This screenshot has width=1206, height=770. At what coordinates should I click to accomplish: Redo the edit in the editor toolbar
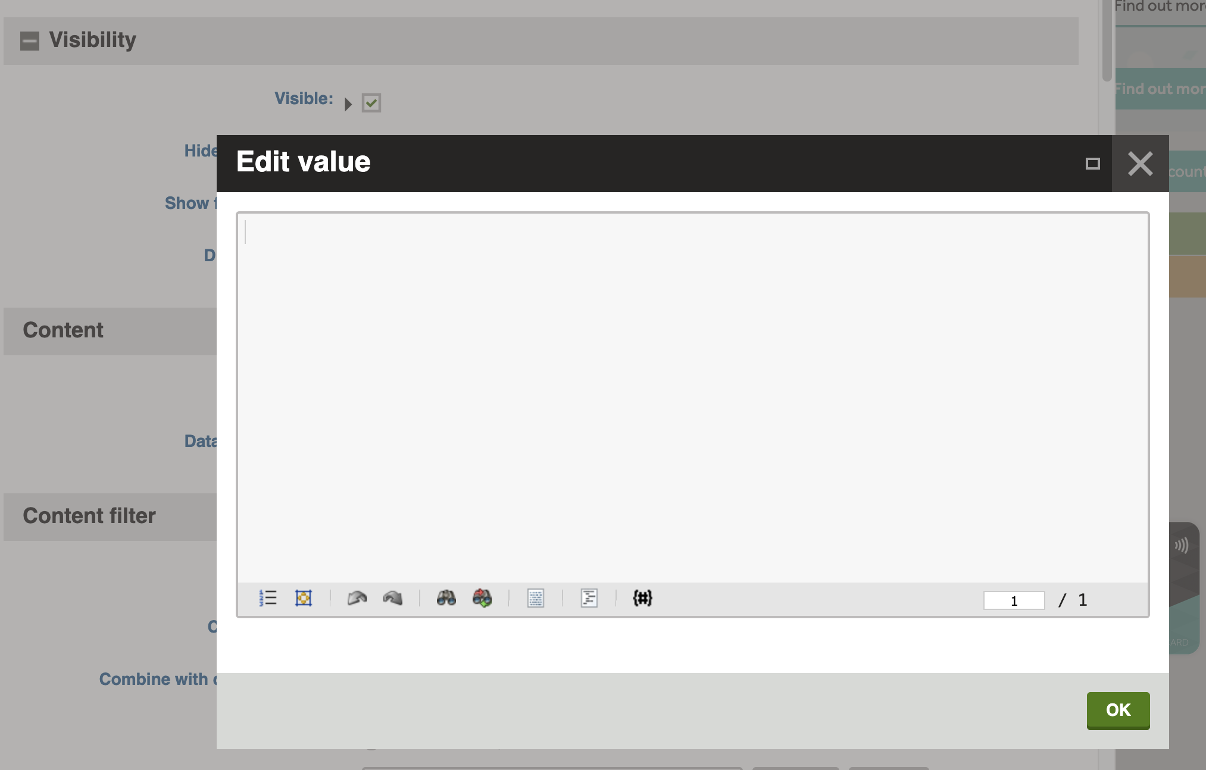pyautogui.click(x=393, y=598)
